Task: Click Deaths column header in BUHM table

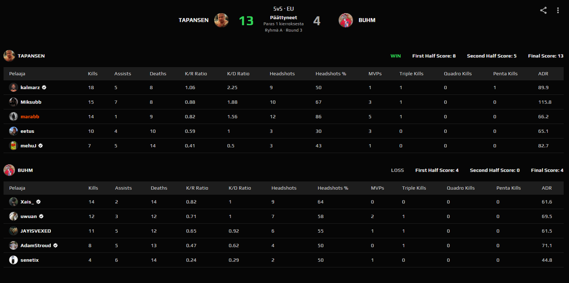Action: pyautogui.click(x=159, y=188)
